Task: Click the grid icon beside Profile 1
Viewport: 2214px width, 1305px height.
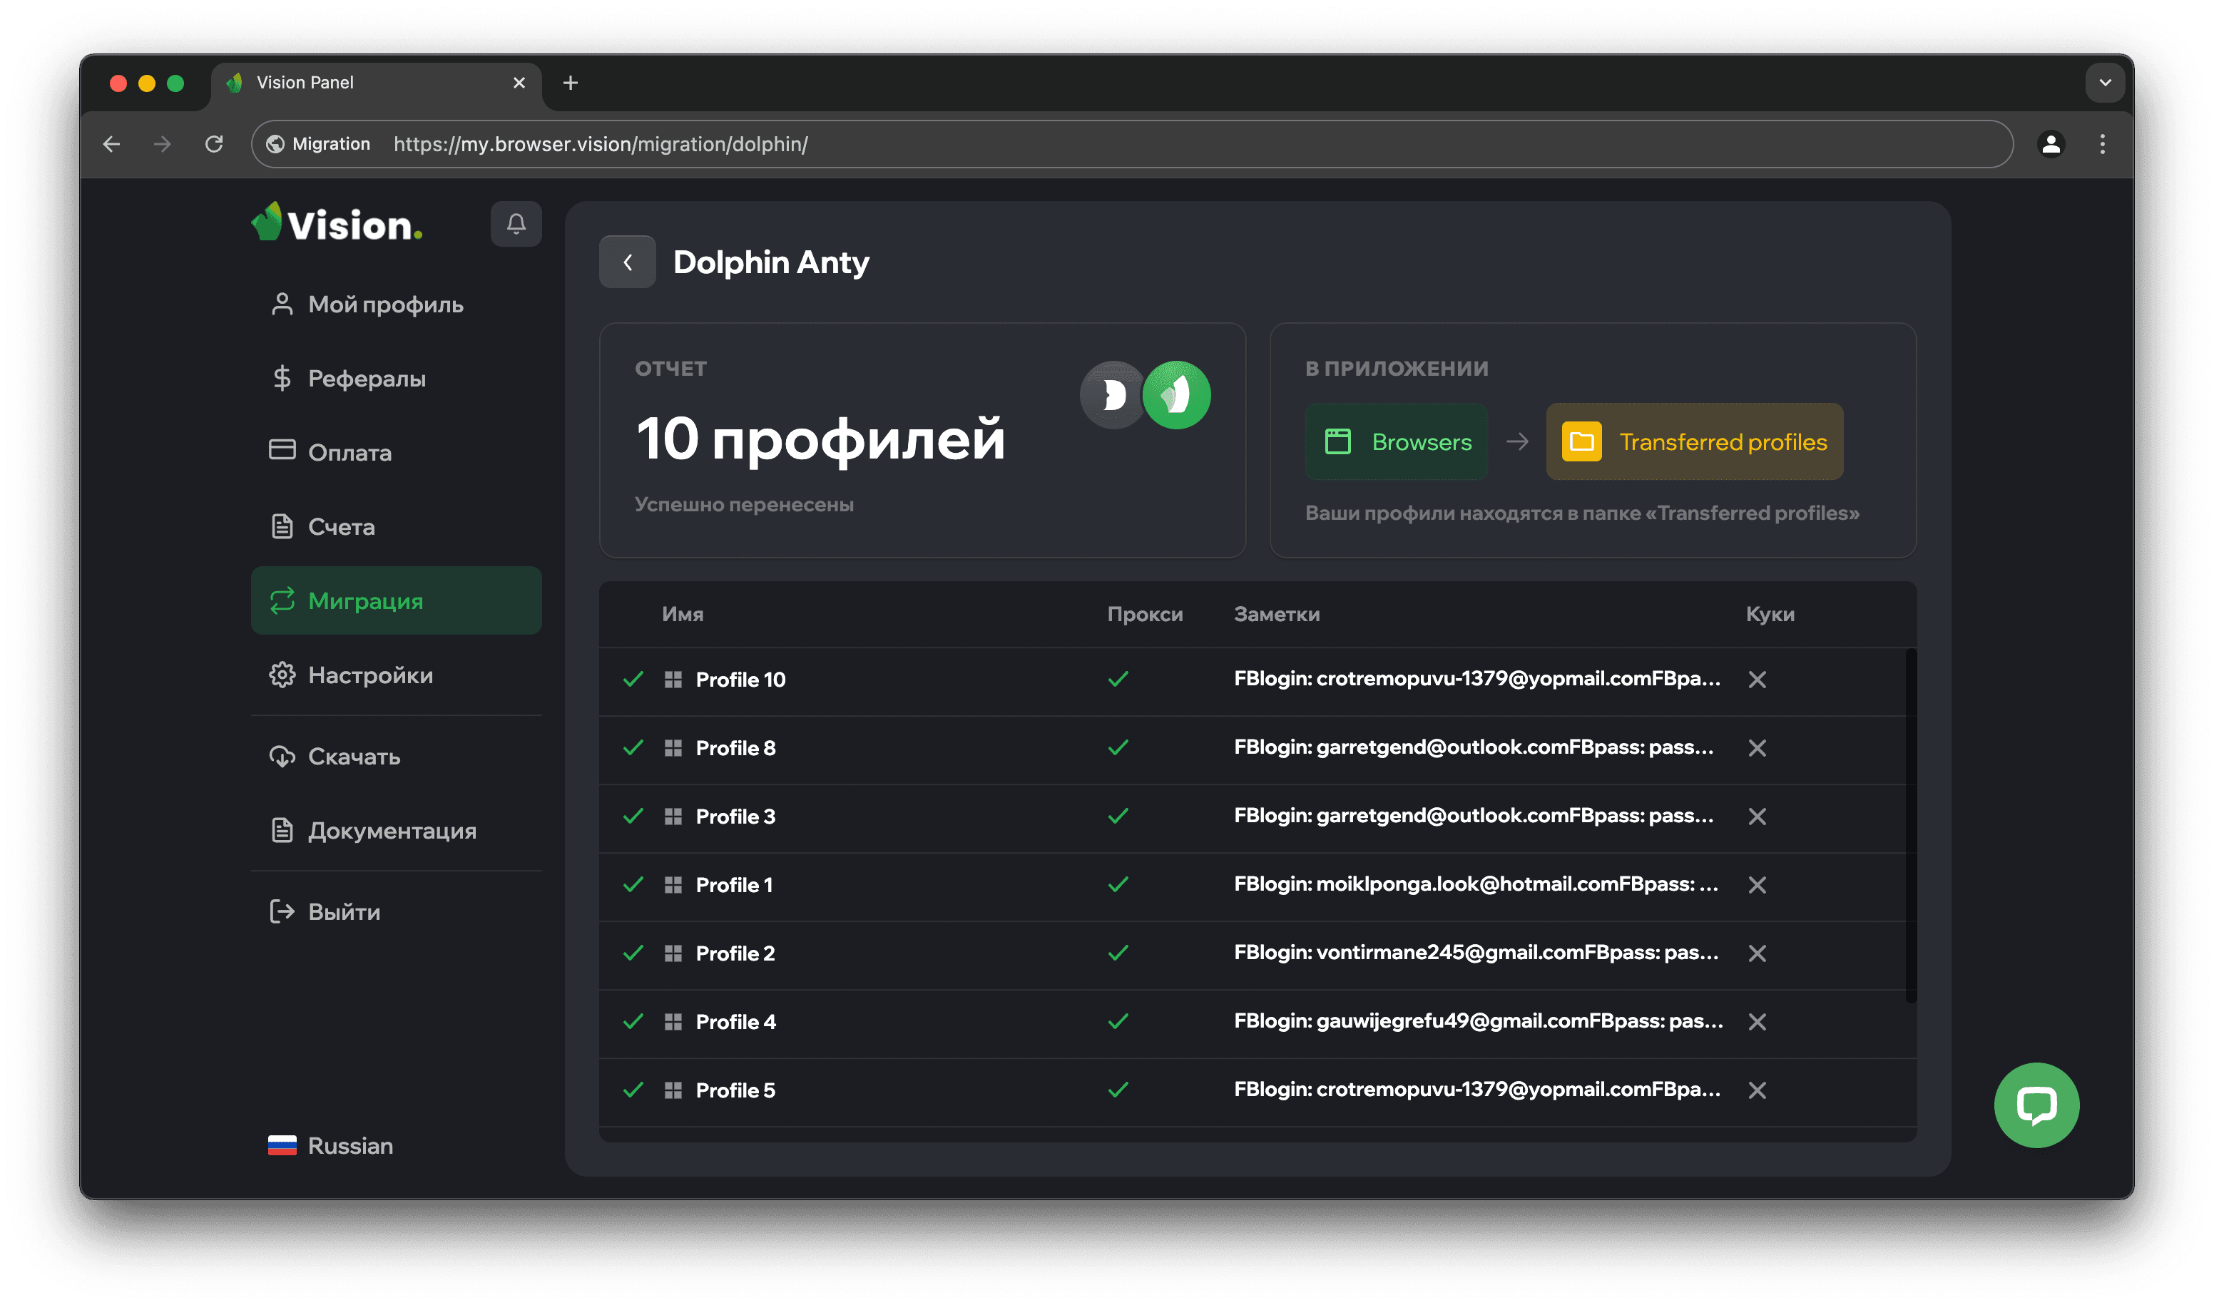Action: pos(673,885)
